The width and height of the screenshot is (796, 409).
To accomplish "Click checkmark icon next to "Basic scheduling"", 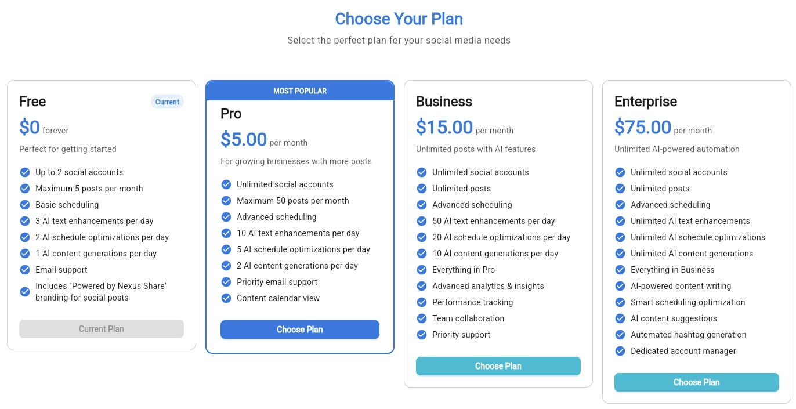I will click(25, 205).
